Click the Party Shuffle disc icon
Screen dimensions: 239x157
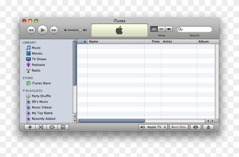click(x=28, y=96)
